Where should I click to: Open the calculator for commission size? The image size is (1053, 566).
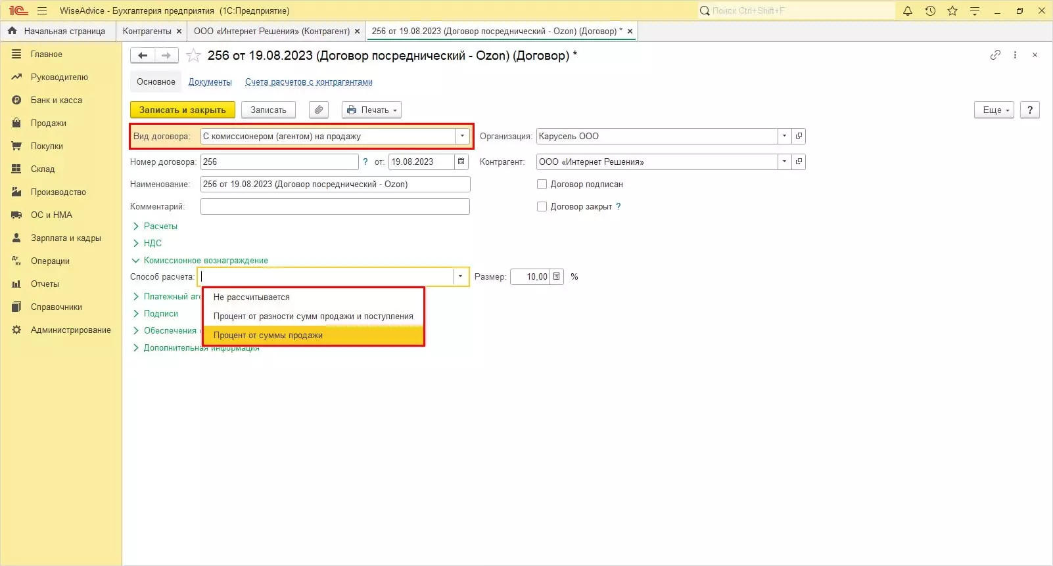pos(556,276)
